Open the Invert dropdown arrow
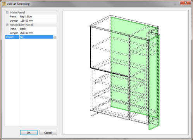Image resolution: width=193 pixels, height=140 pixels. [55, 37]
